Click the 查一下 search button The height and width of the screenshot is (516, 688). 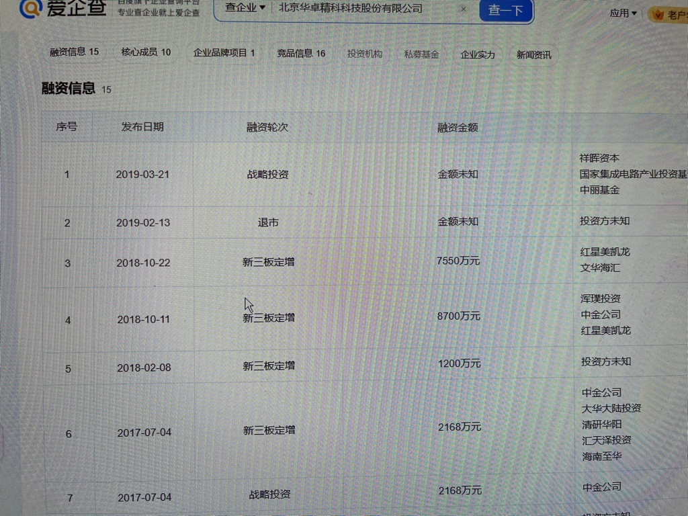pyautogui.click(x=507, y=10)
